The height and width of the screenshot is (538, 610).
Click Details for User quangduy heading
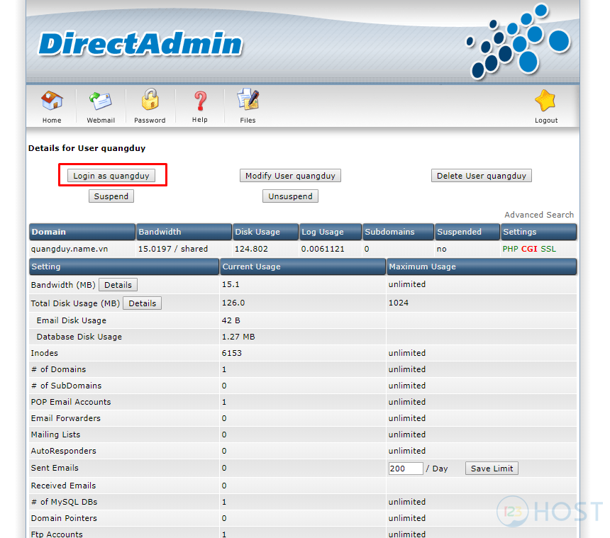click(87, 148)
